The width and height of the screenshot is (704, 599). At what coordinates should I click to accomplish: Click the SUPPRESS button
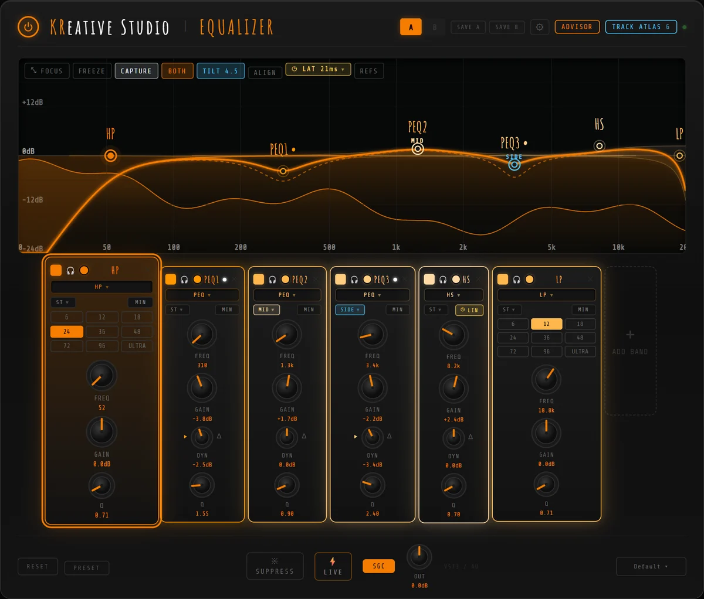(x=275, y=566)
